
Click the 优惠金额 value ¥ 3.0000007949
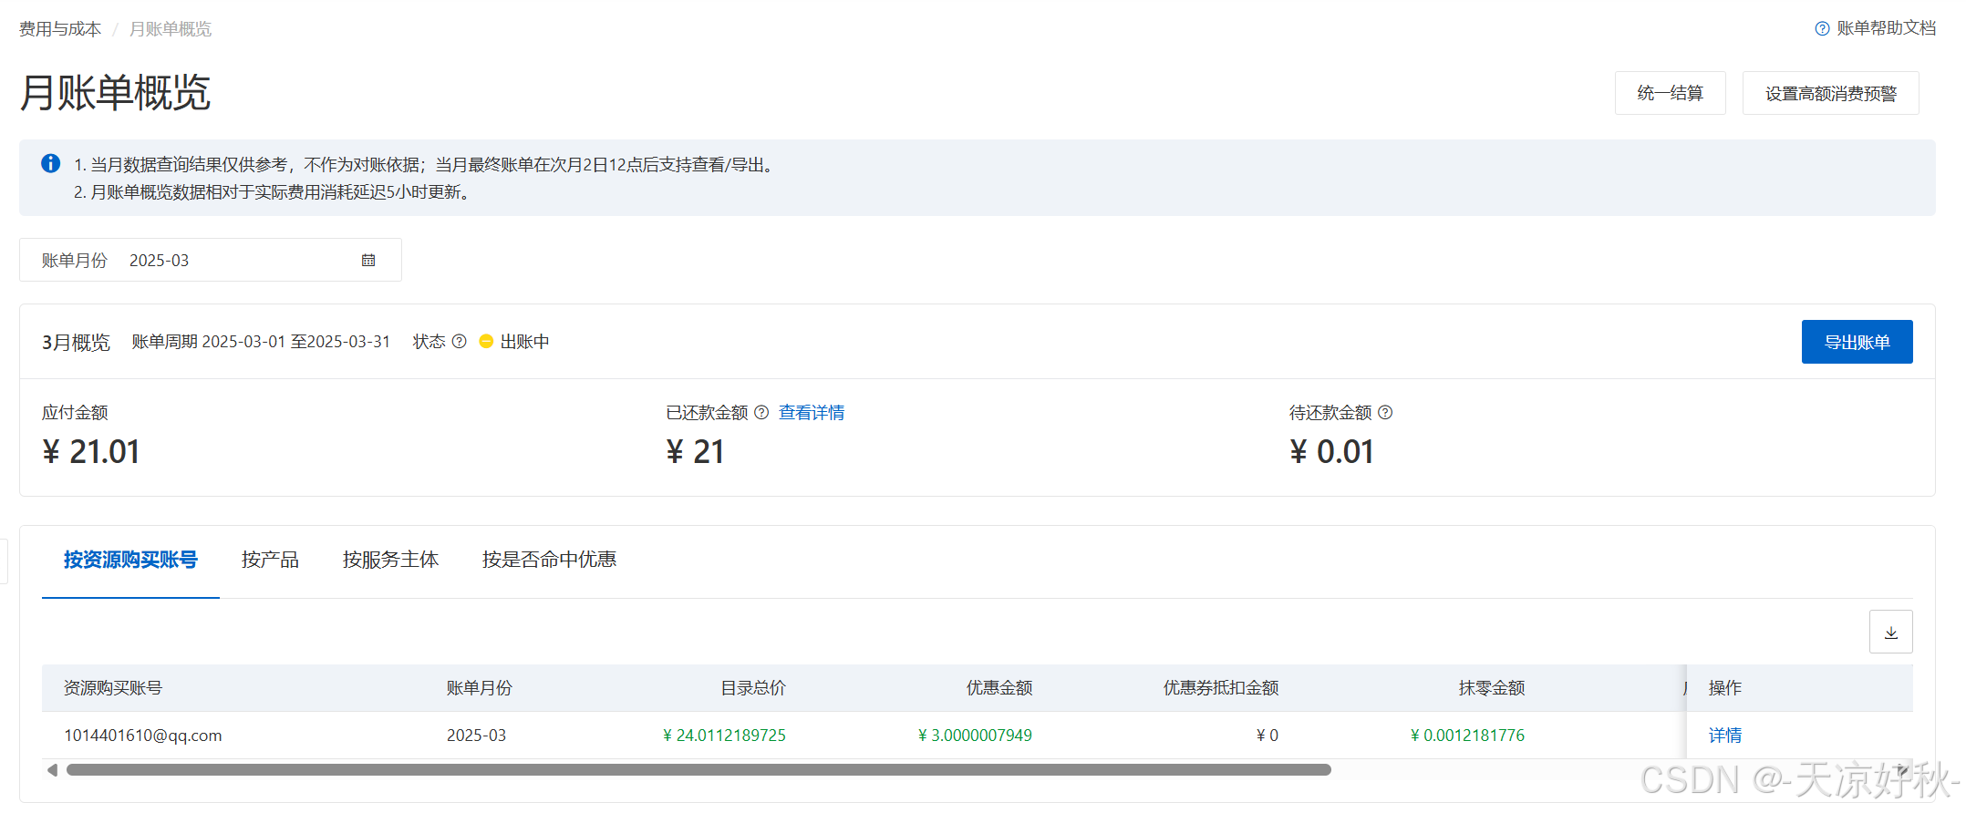coord(975,735)
